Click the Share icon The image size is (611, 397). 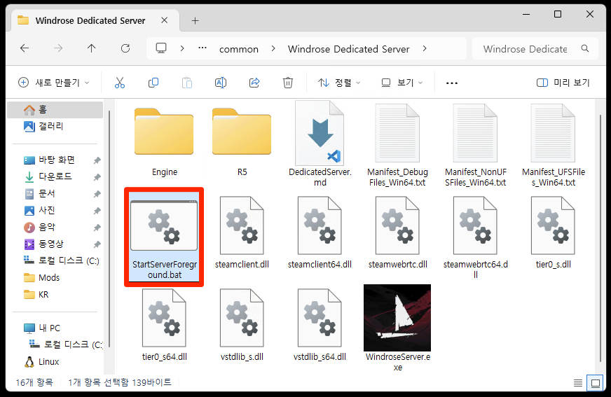pyautogui.click(x=254, y=83)
